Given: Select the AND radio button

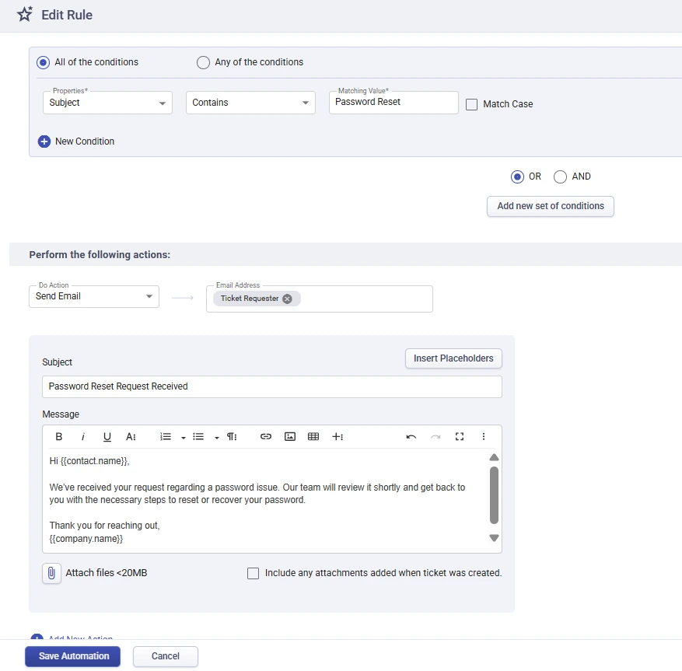Looking at the screenshot, I should pos(559,176).
